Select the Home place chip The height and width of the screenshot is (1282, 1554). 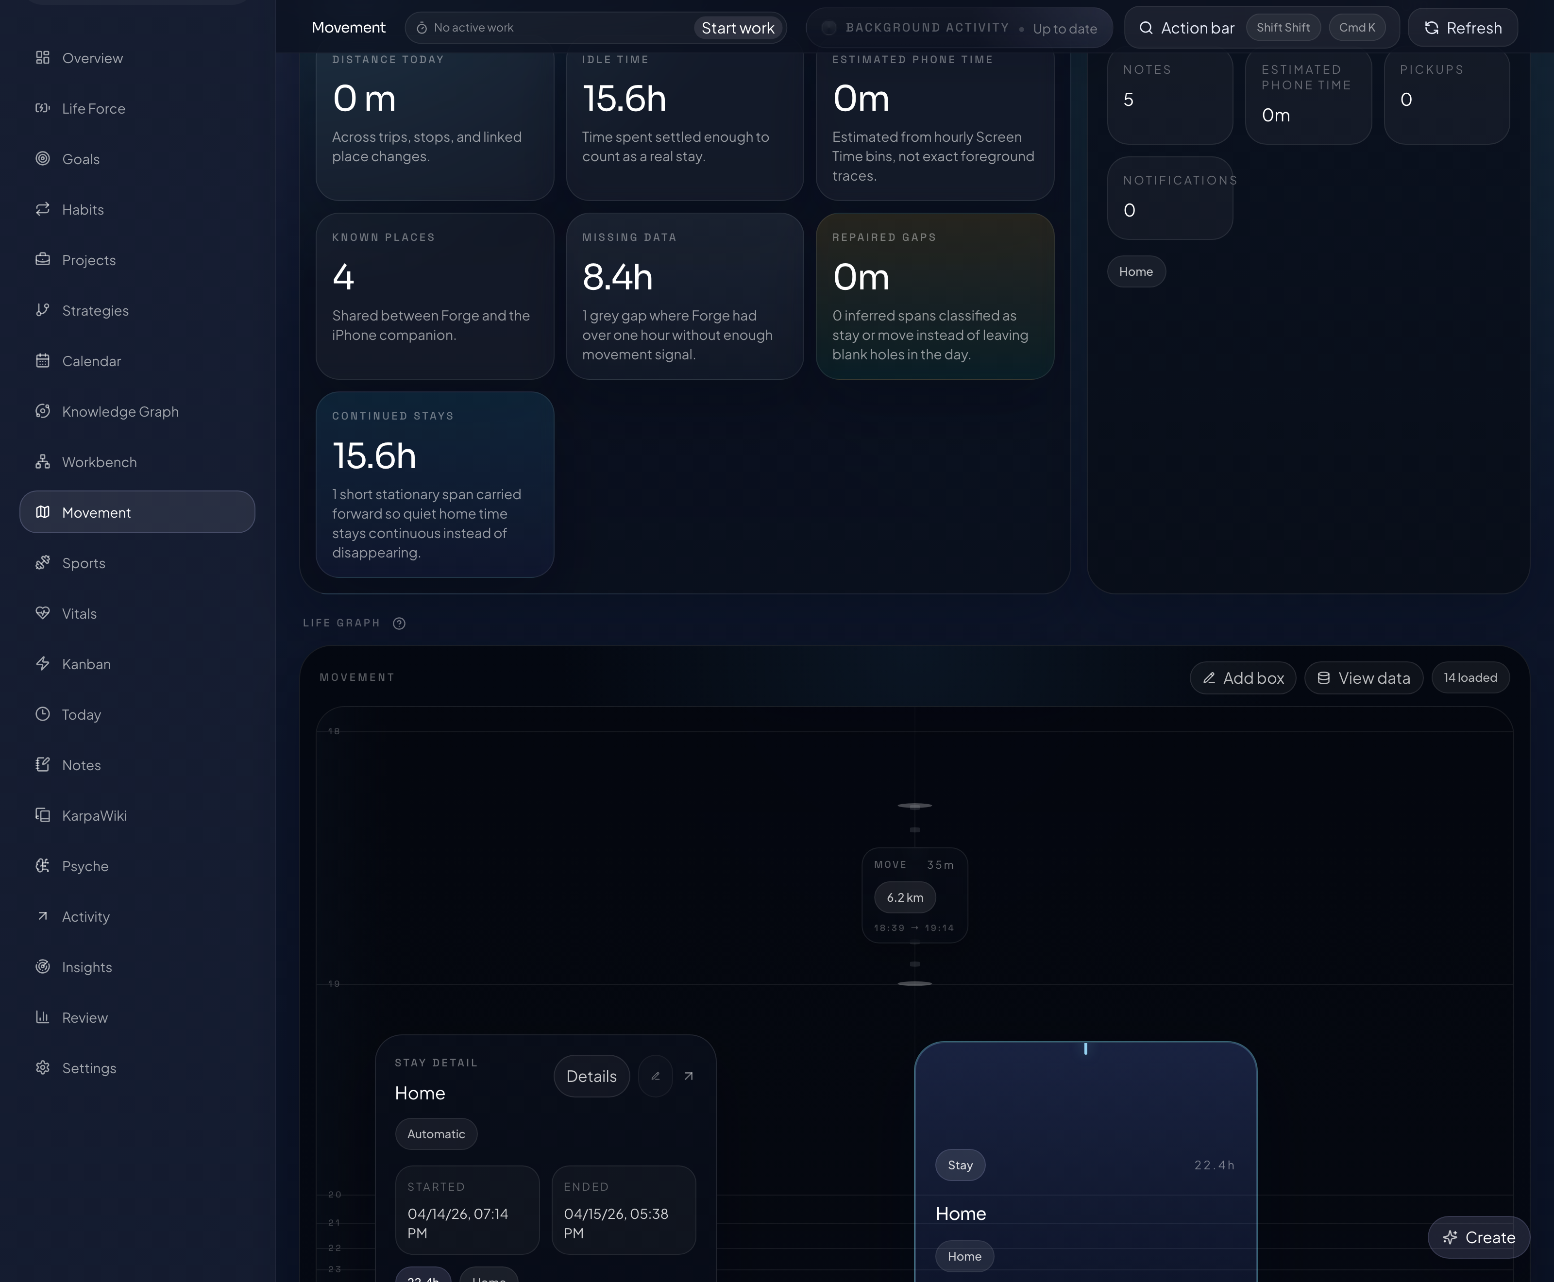pos(1136,271)
